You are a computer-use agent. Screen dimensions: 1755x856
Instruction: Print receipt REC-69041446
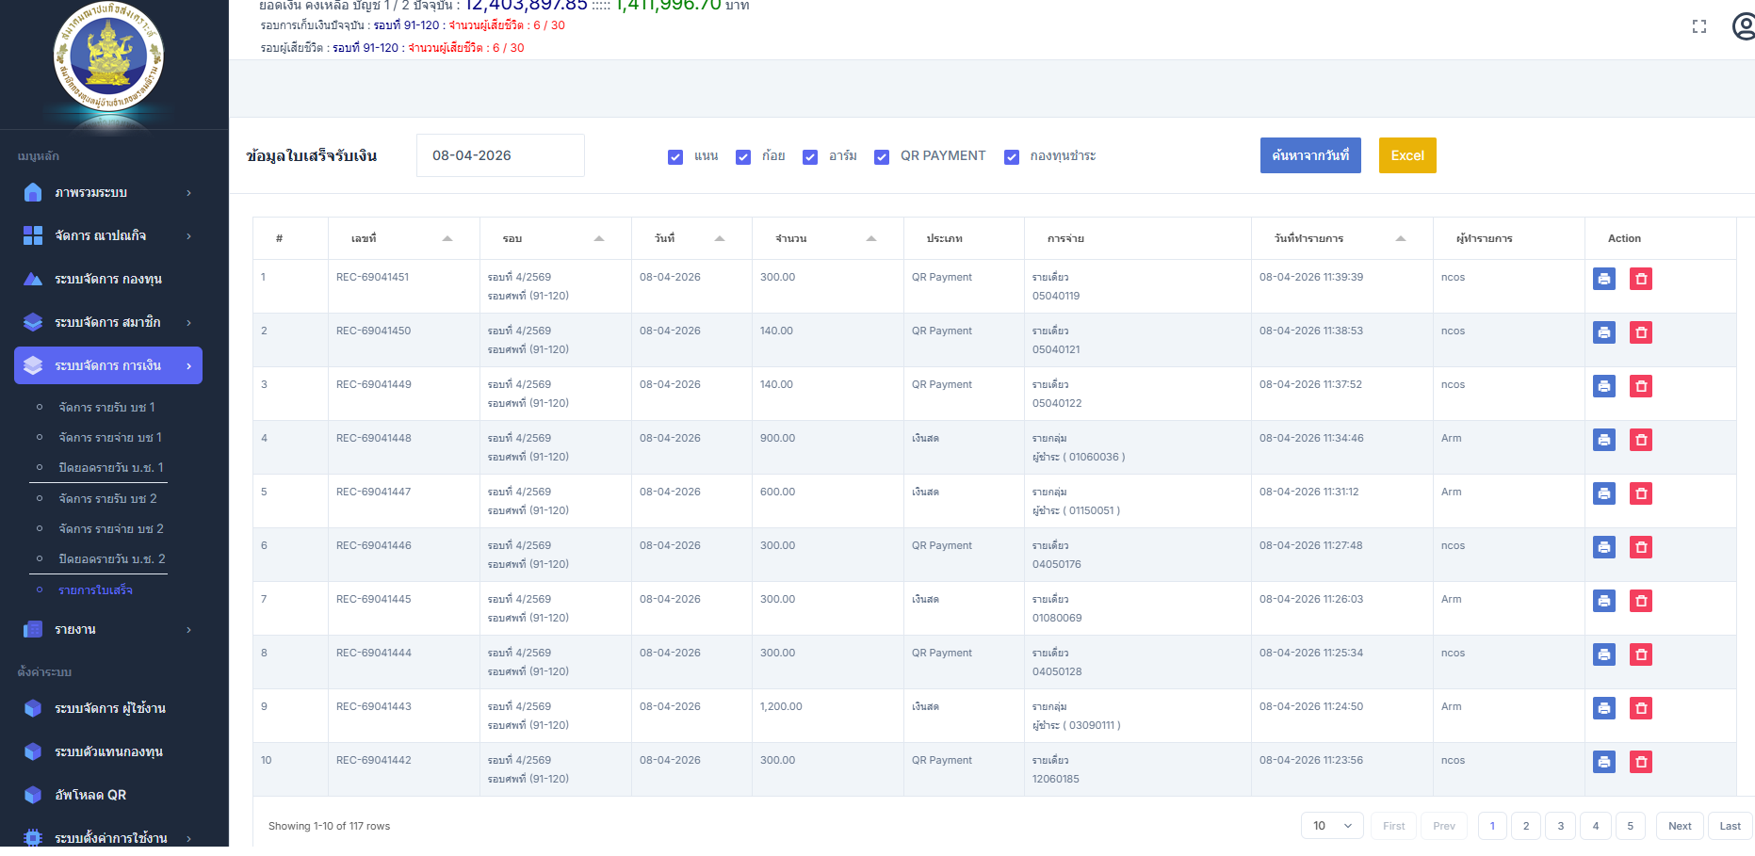(x=1604, y=547)
